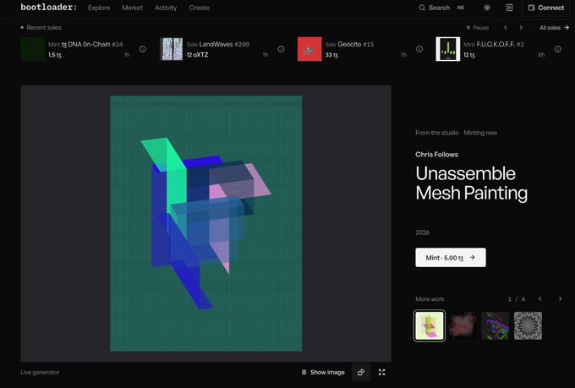Open Geocite #15 red thumbnail
This screenshot has width=575, height=388.
(309, 49)
